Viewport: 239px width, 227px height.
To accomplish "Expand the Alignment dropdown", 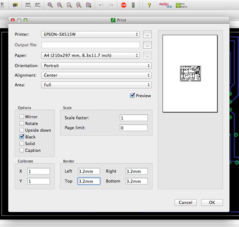I will (x=96, y=75).
